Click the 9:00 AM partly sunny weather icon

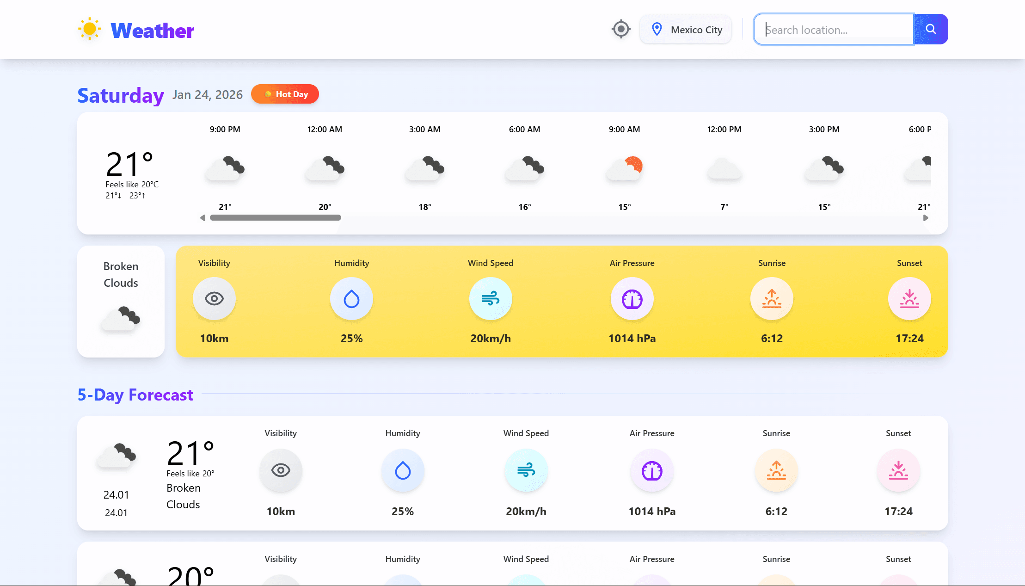624,169
